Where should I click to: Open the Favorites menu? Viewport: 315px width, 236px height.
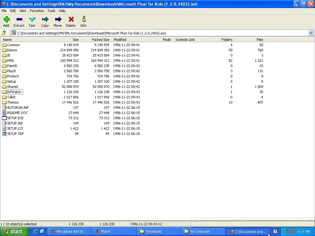37,11
